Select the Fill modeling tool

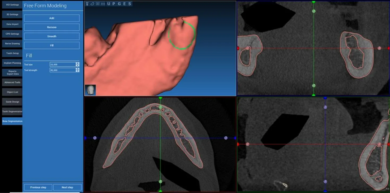52,45
